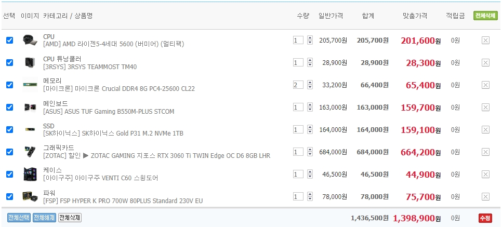Viewport: 502px width, 227px height.
Task: Select the 1,436,500원 total sum
Action: [x=370, y=218]
